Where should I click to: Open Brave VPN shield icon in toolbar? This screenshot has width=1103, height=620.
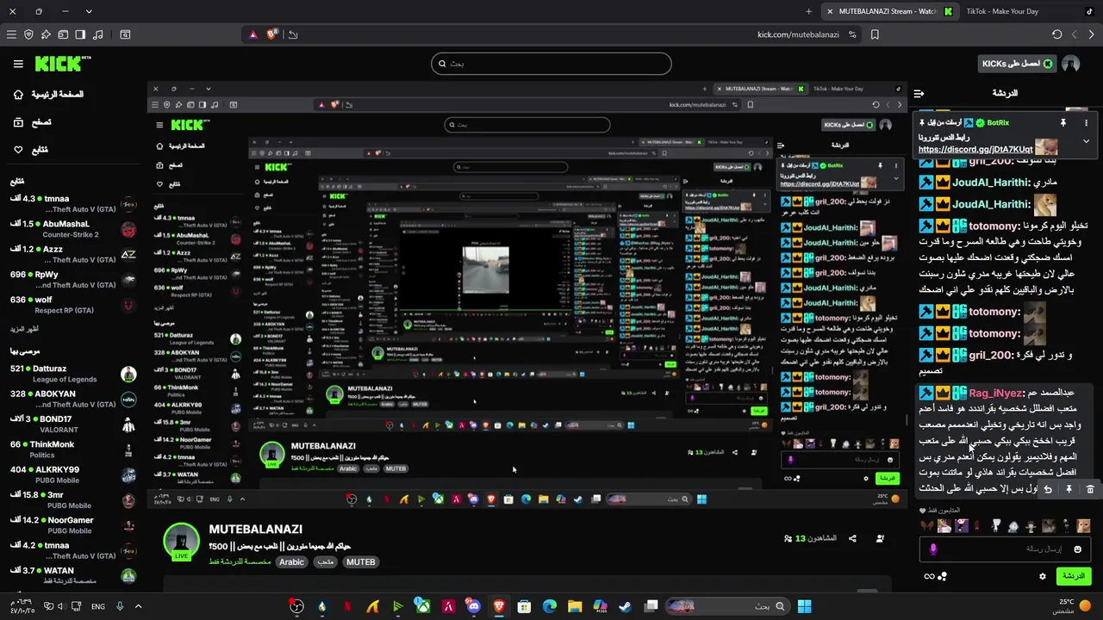(x=28, y=34)
